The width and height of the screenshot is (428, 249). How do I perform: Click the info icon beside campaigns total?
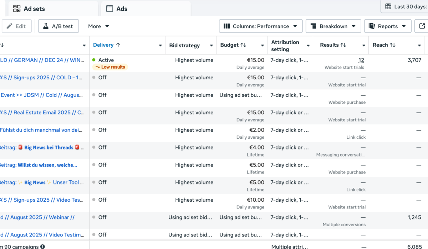43,247
